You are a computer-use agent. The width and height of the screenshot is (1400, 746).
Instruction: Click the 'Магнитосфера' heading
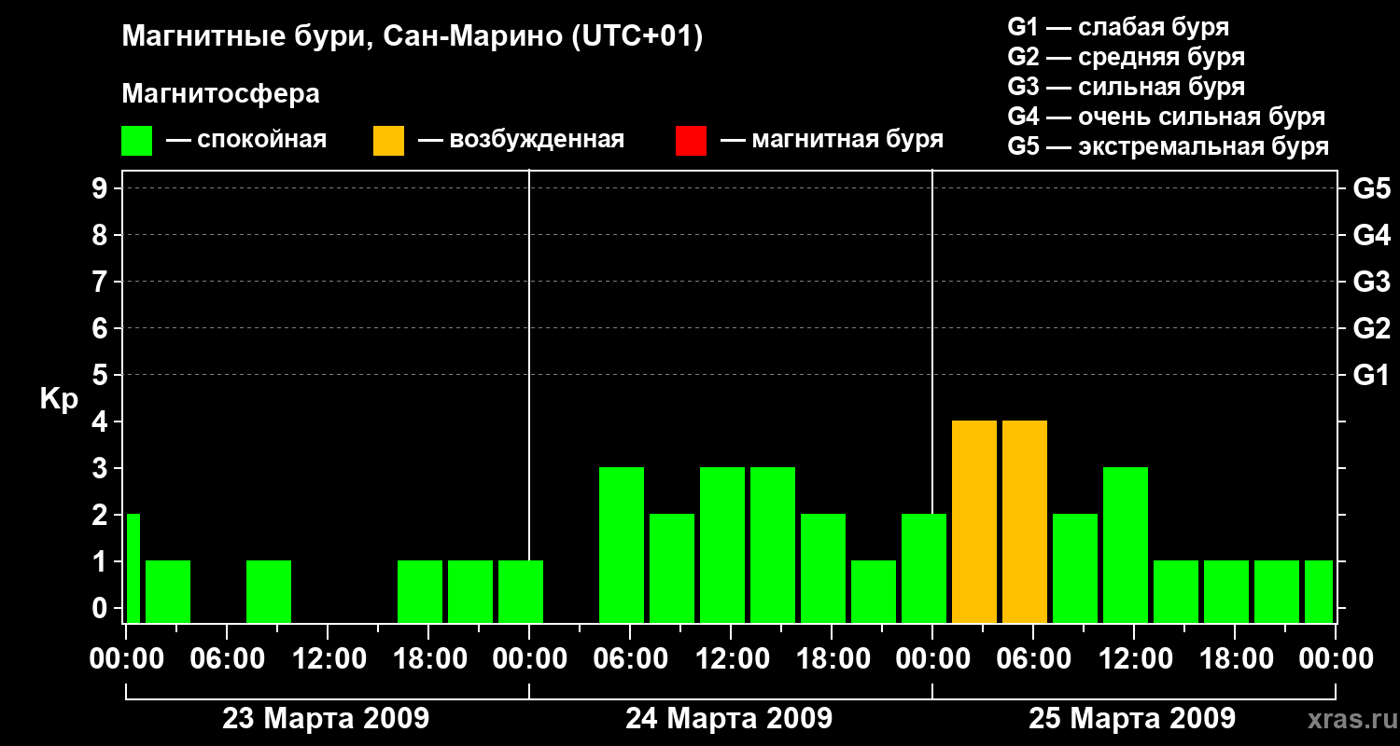(x=221, y=94)
